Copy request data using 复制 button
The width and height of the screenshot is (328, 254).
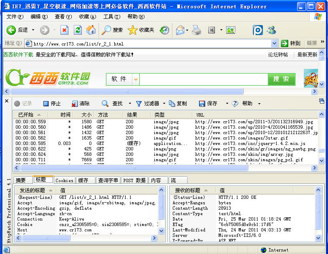tap(178, 104)
